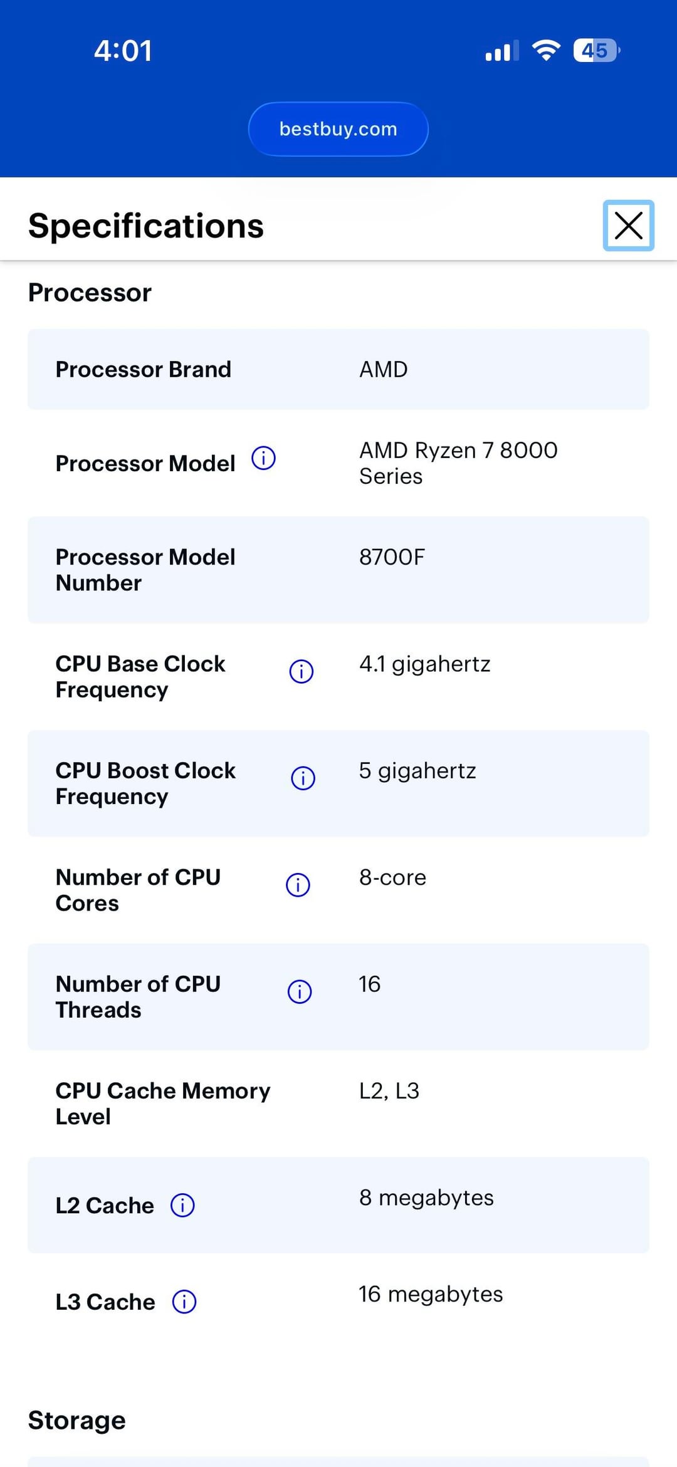Tap the Wi-Fi status icon
This screenshot has width=677, height=1467.
pyautogui.click(x=546, y=50)
